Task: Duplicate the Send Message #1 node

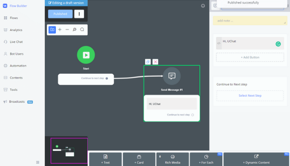Action: click(148, 62)
